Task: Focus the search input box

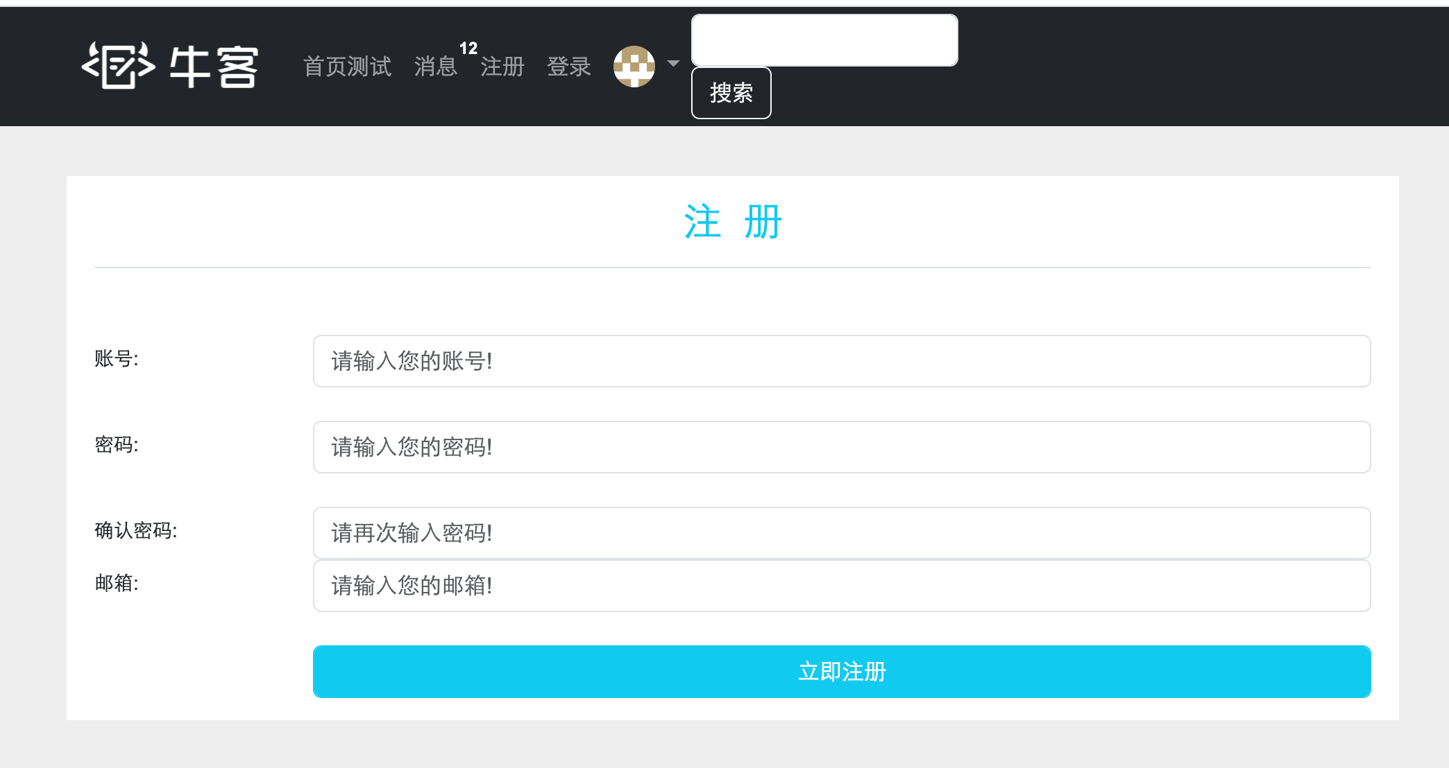Action: 824,40
